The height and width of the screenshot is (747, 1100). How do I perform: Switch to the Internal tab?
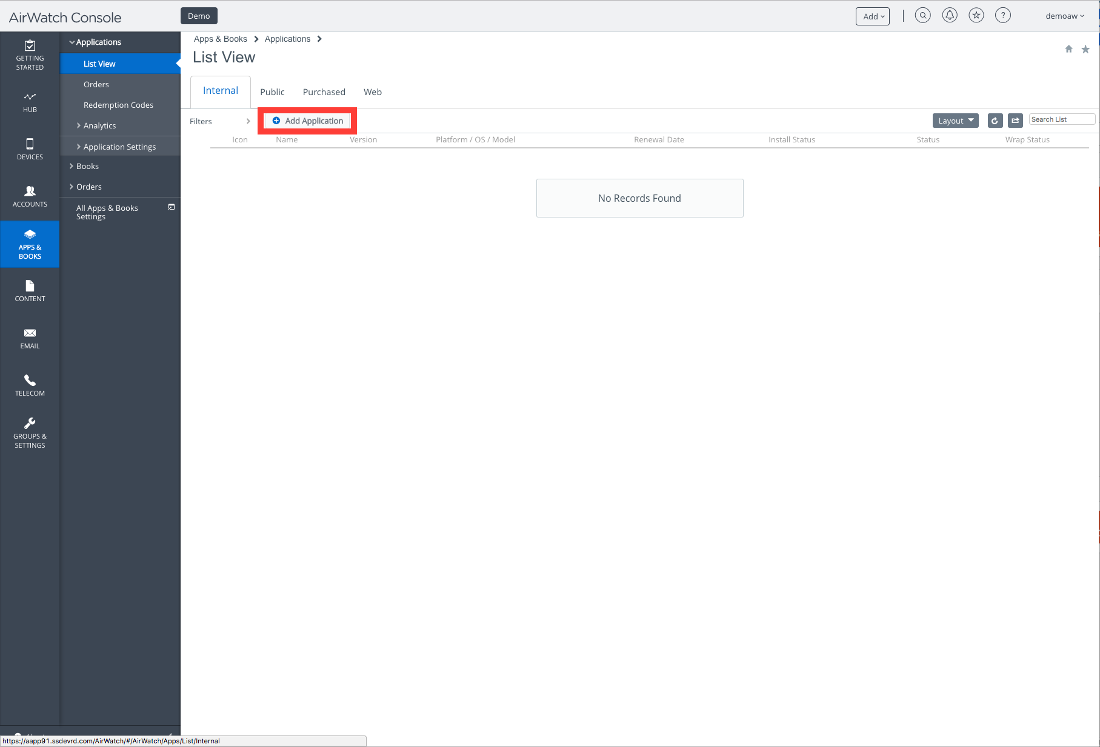(221, 91)
